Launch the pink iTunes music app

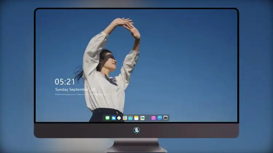[x=153, y=118]
